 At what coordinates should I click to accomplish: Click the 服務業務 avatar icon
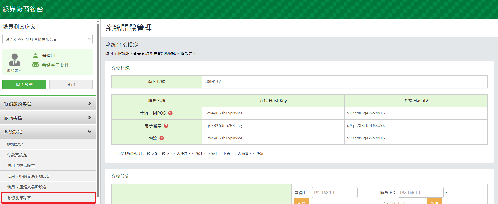coord(14,60)
